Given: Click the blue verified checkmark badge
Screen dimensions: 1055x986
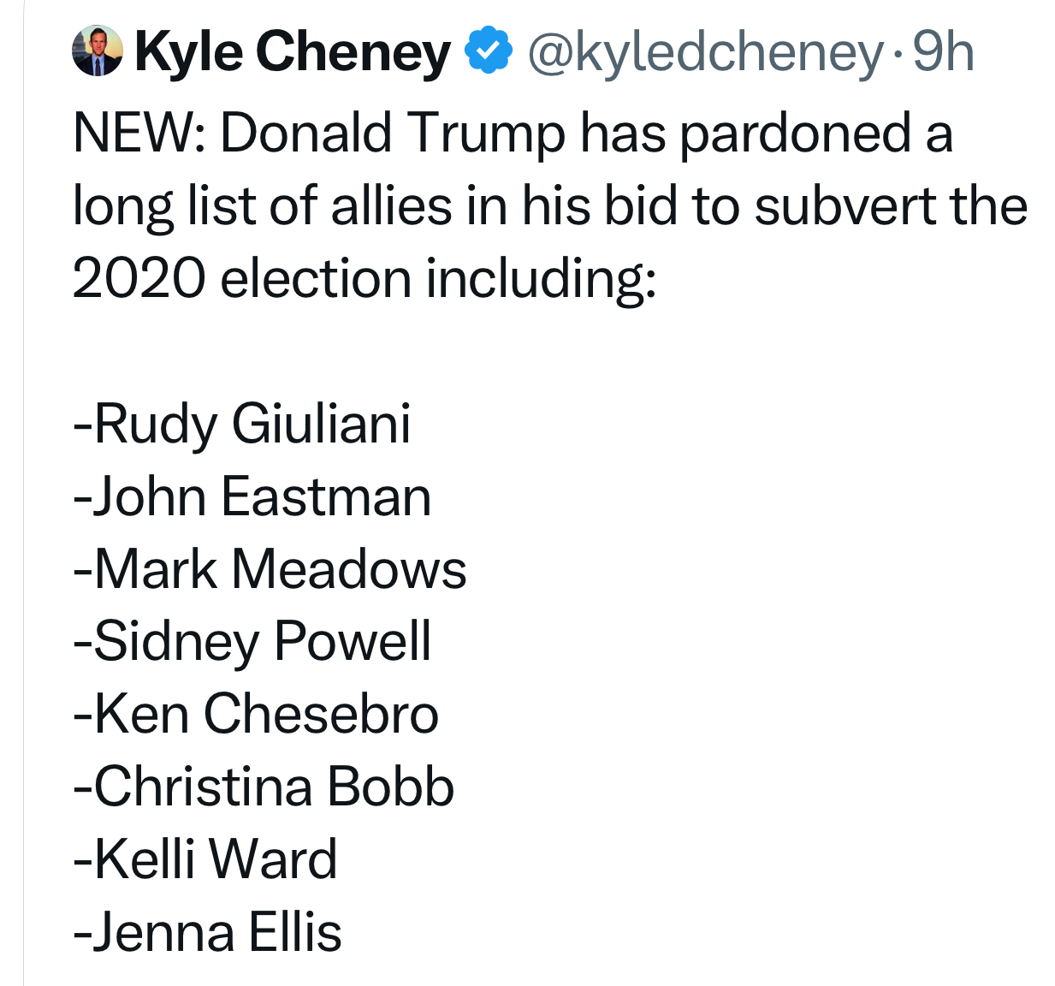Looking at the screenshot, I should (x=488, y=51).
